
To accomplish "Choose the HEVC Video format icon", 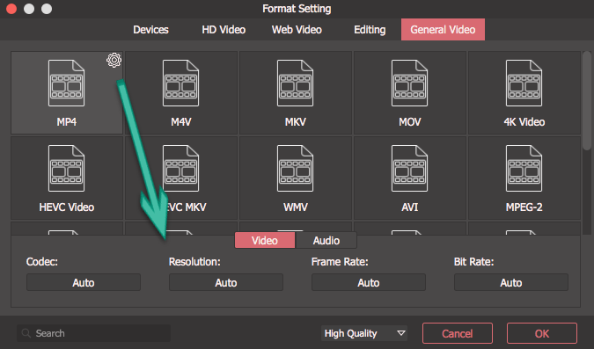I will [66, 169].
